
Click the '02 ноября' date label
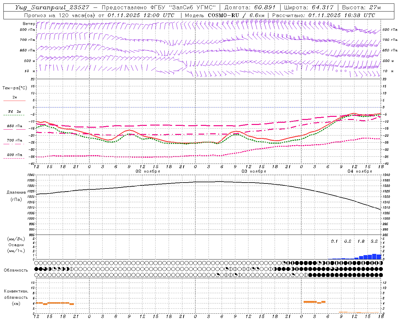point(148,171)
